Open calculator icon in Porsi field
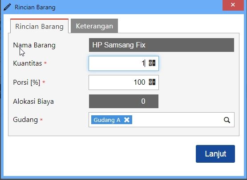 [152, 82]
